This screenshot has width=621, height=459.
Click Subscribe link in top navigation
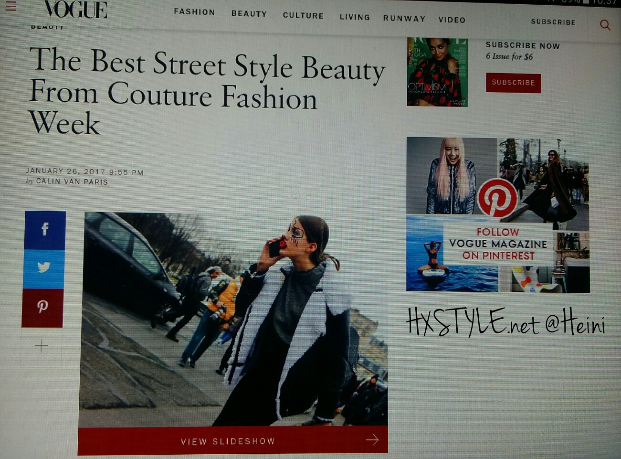553,22
